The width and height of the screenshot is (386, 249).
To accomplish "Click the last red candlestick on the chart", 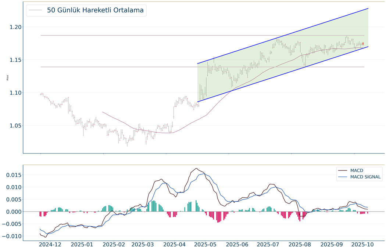I will pos(363,44).
